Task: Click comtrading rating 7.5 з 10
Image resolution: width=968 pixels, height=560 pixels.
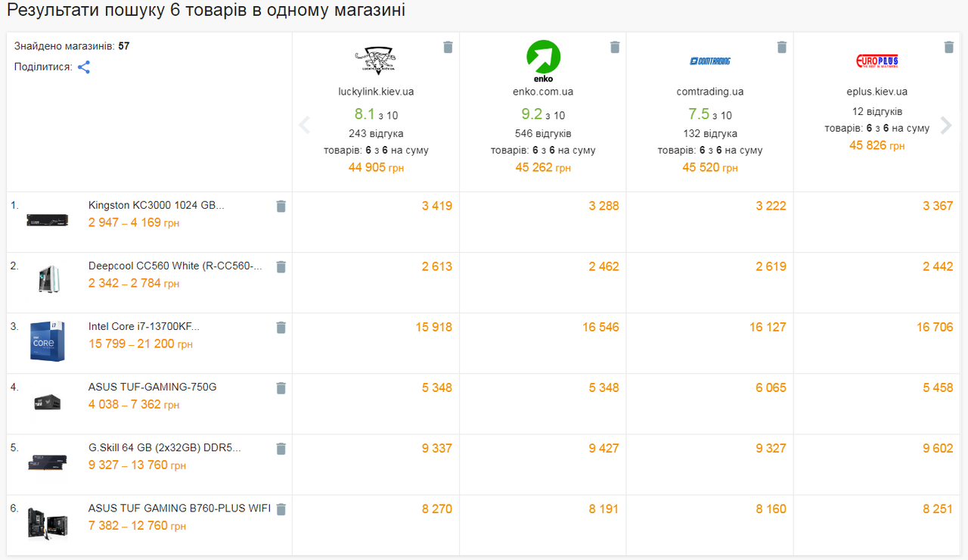Action: pyautogui.click(x=710, y=114)
